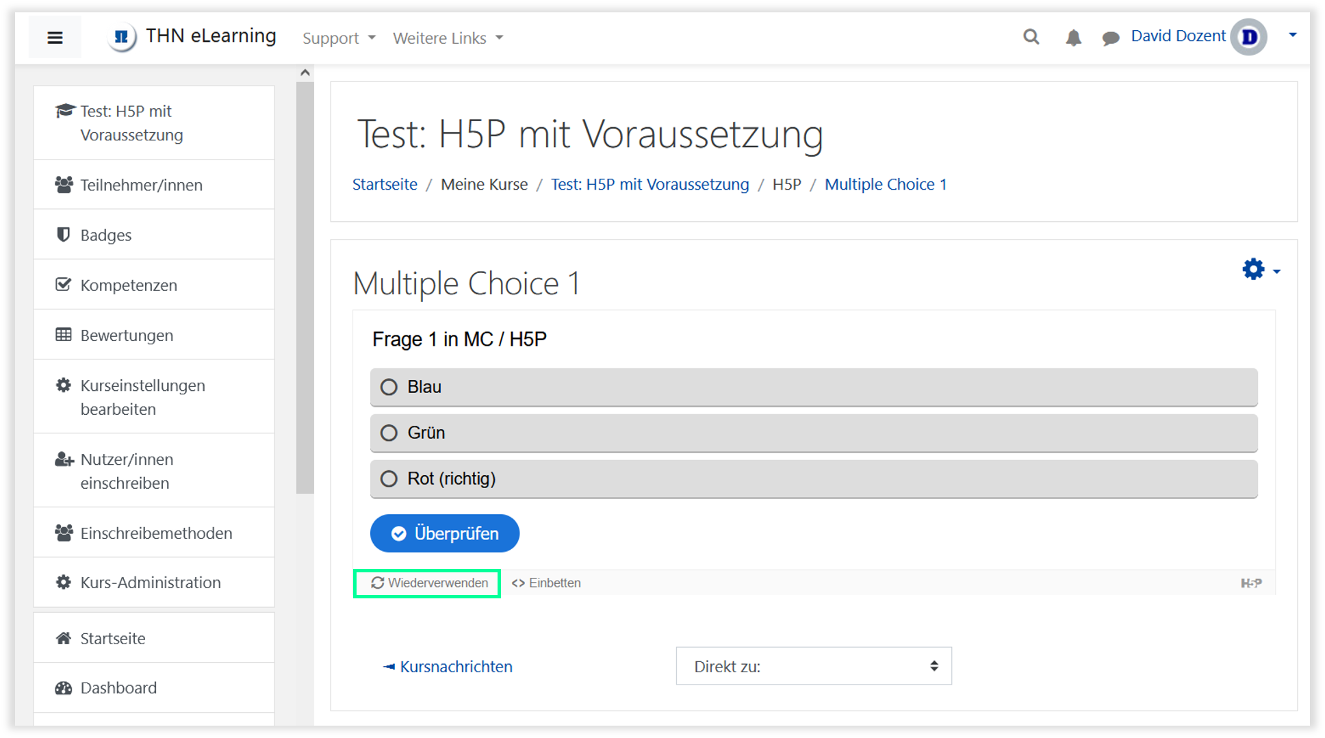The image size is (1325, 738).
Task: Open Bewertungen in the sidebar
Action: tap(127, 335)
